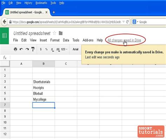166x139 pixels.
Task: Open the browser Bookmarks menu
Action: 41,3
